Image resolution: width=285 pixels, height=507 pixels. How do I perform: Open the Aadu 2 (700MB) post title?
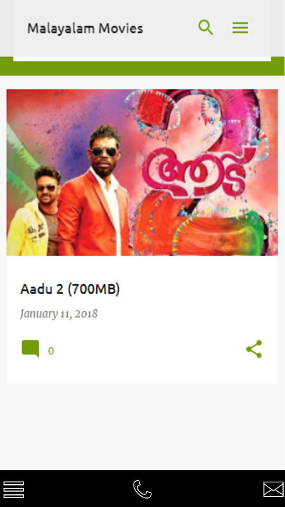pyautogui.click(x=70, y=289)
